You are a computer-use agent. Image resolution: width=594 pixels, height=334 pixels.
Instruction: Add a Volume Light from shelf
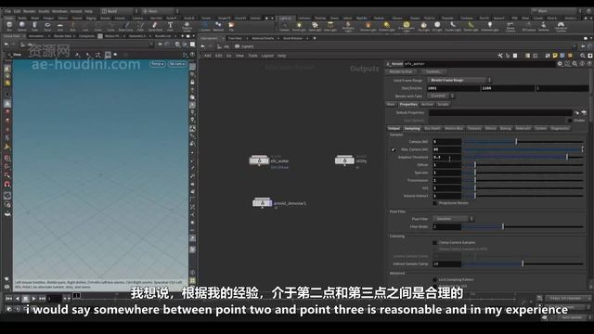point(368,26)
